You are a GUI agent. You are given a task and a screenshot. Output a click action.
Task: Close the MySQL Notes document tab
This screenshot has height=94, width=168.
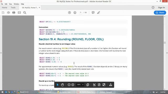tap(39, 8)
